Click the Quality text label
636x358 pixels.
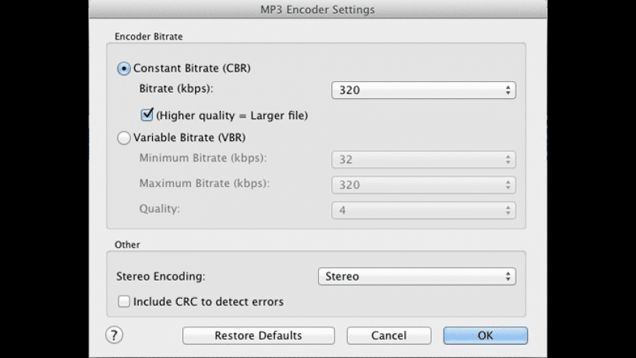coord(159,208)
